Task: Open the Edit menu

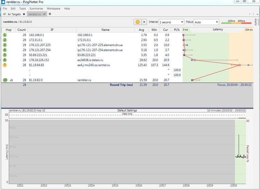Action: pos(13,8)
